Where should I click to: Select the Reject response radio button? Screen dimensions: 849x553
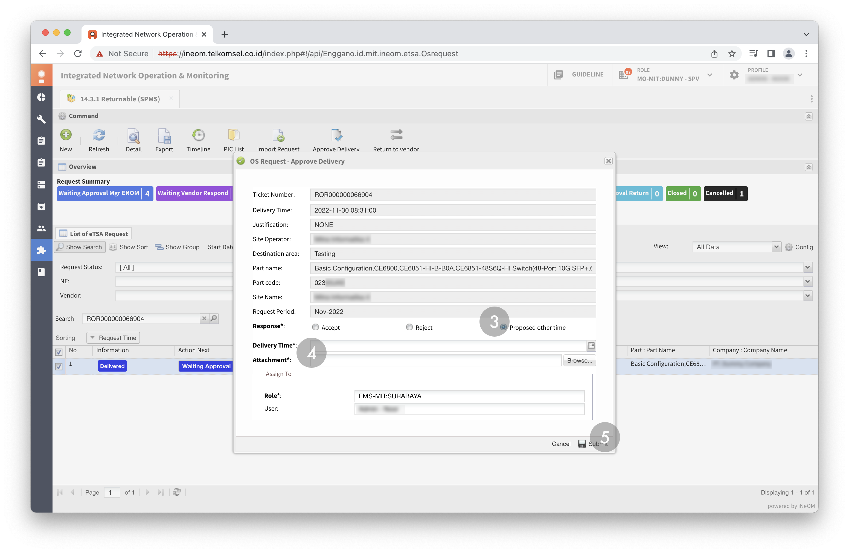tap(409, 327)
